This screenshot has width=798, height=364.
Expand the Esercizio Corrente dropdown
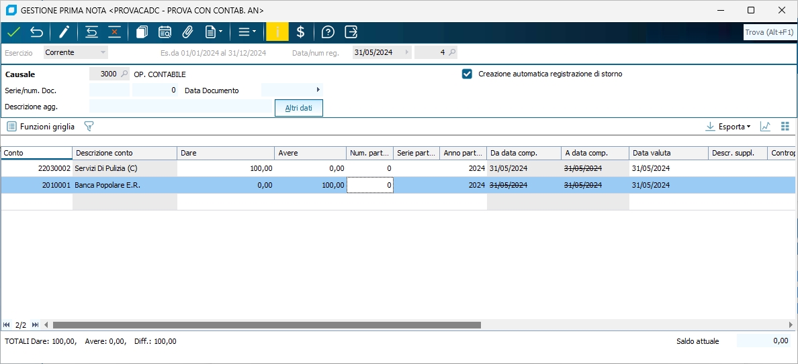103,52
